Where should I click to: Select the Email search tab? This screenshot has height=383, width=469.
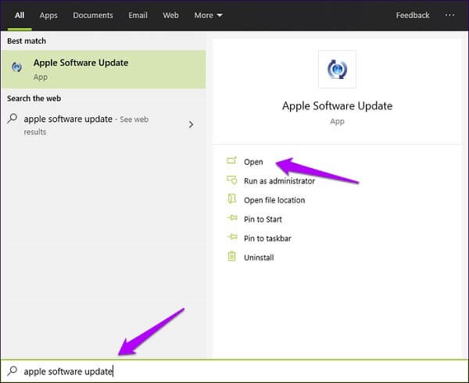coord(138,16)
